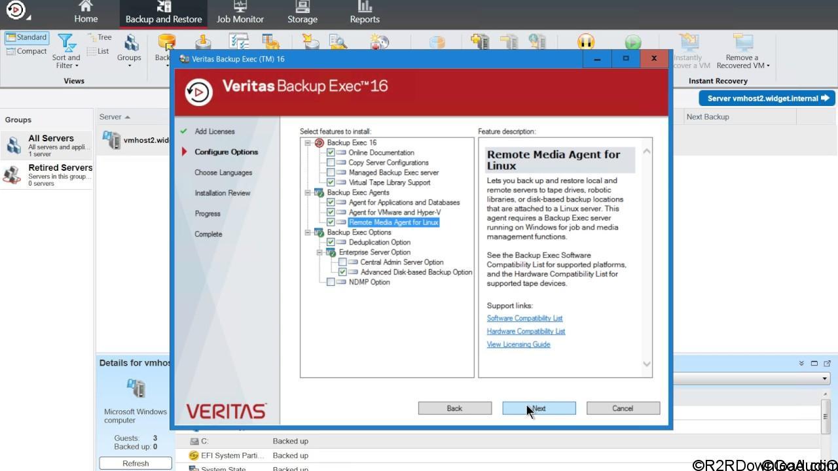Uncheck the Virtual Tape Library Support feature

pyautogui.click(x=331, y=182)
